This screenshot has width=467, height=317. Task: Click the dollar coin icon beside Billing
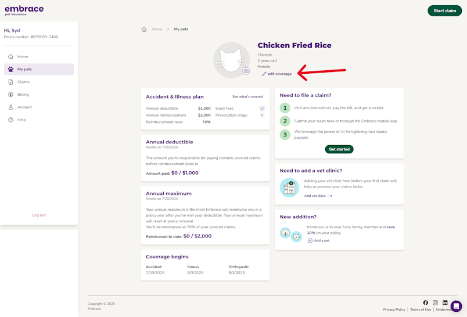(10, 95)
